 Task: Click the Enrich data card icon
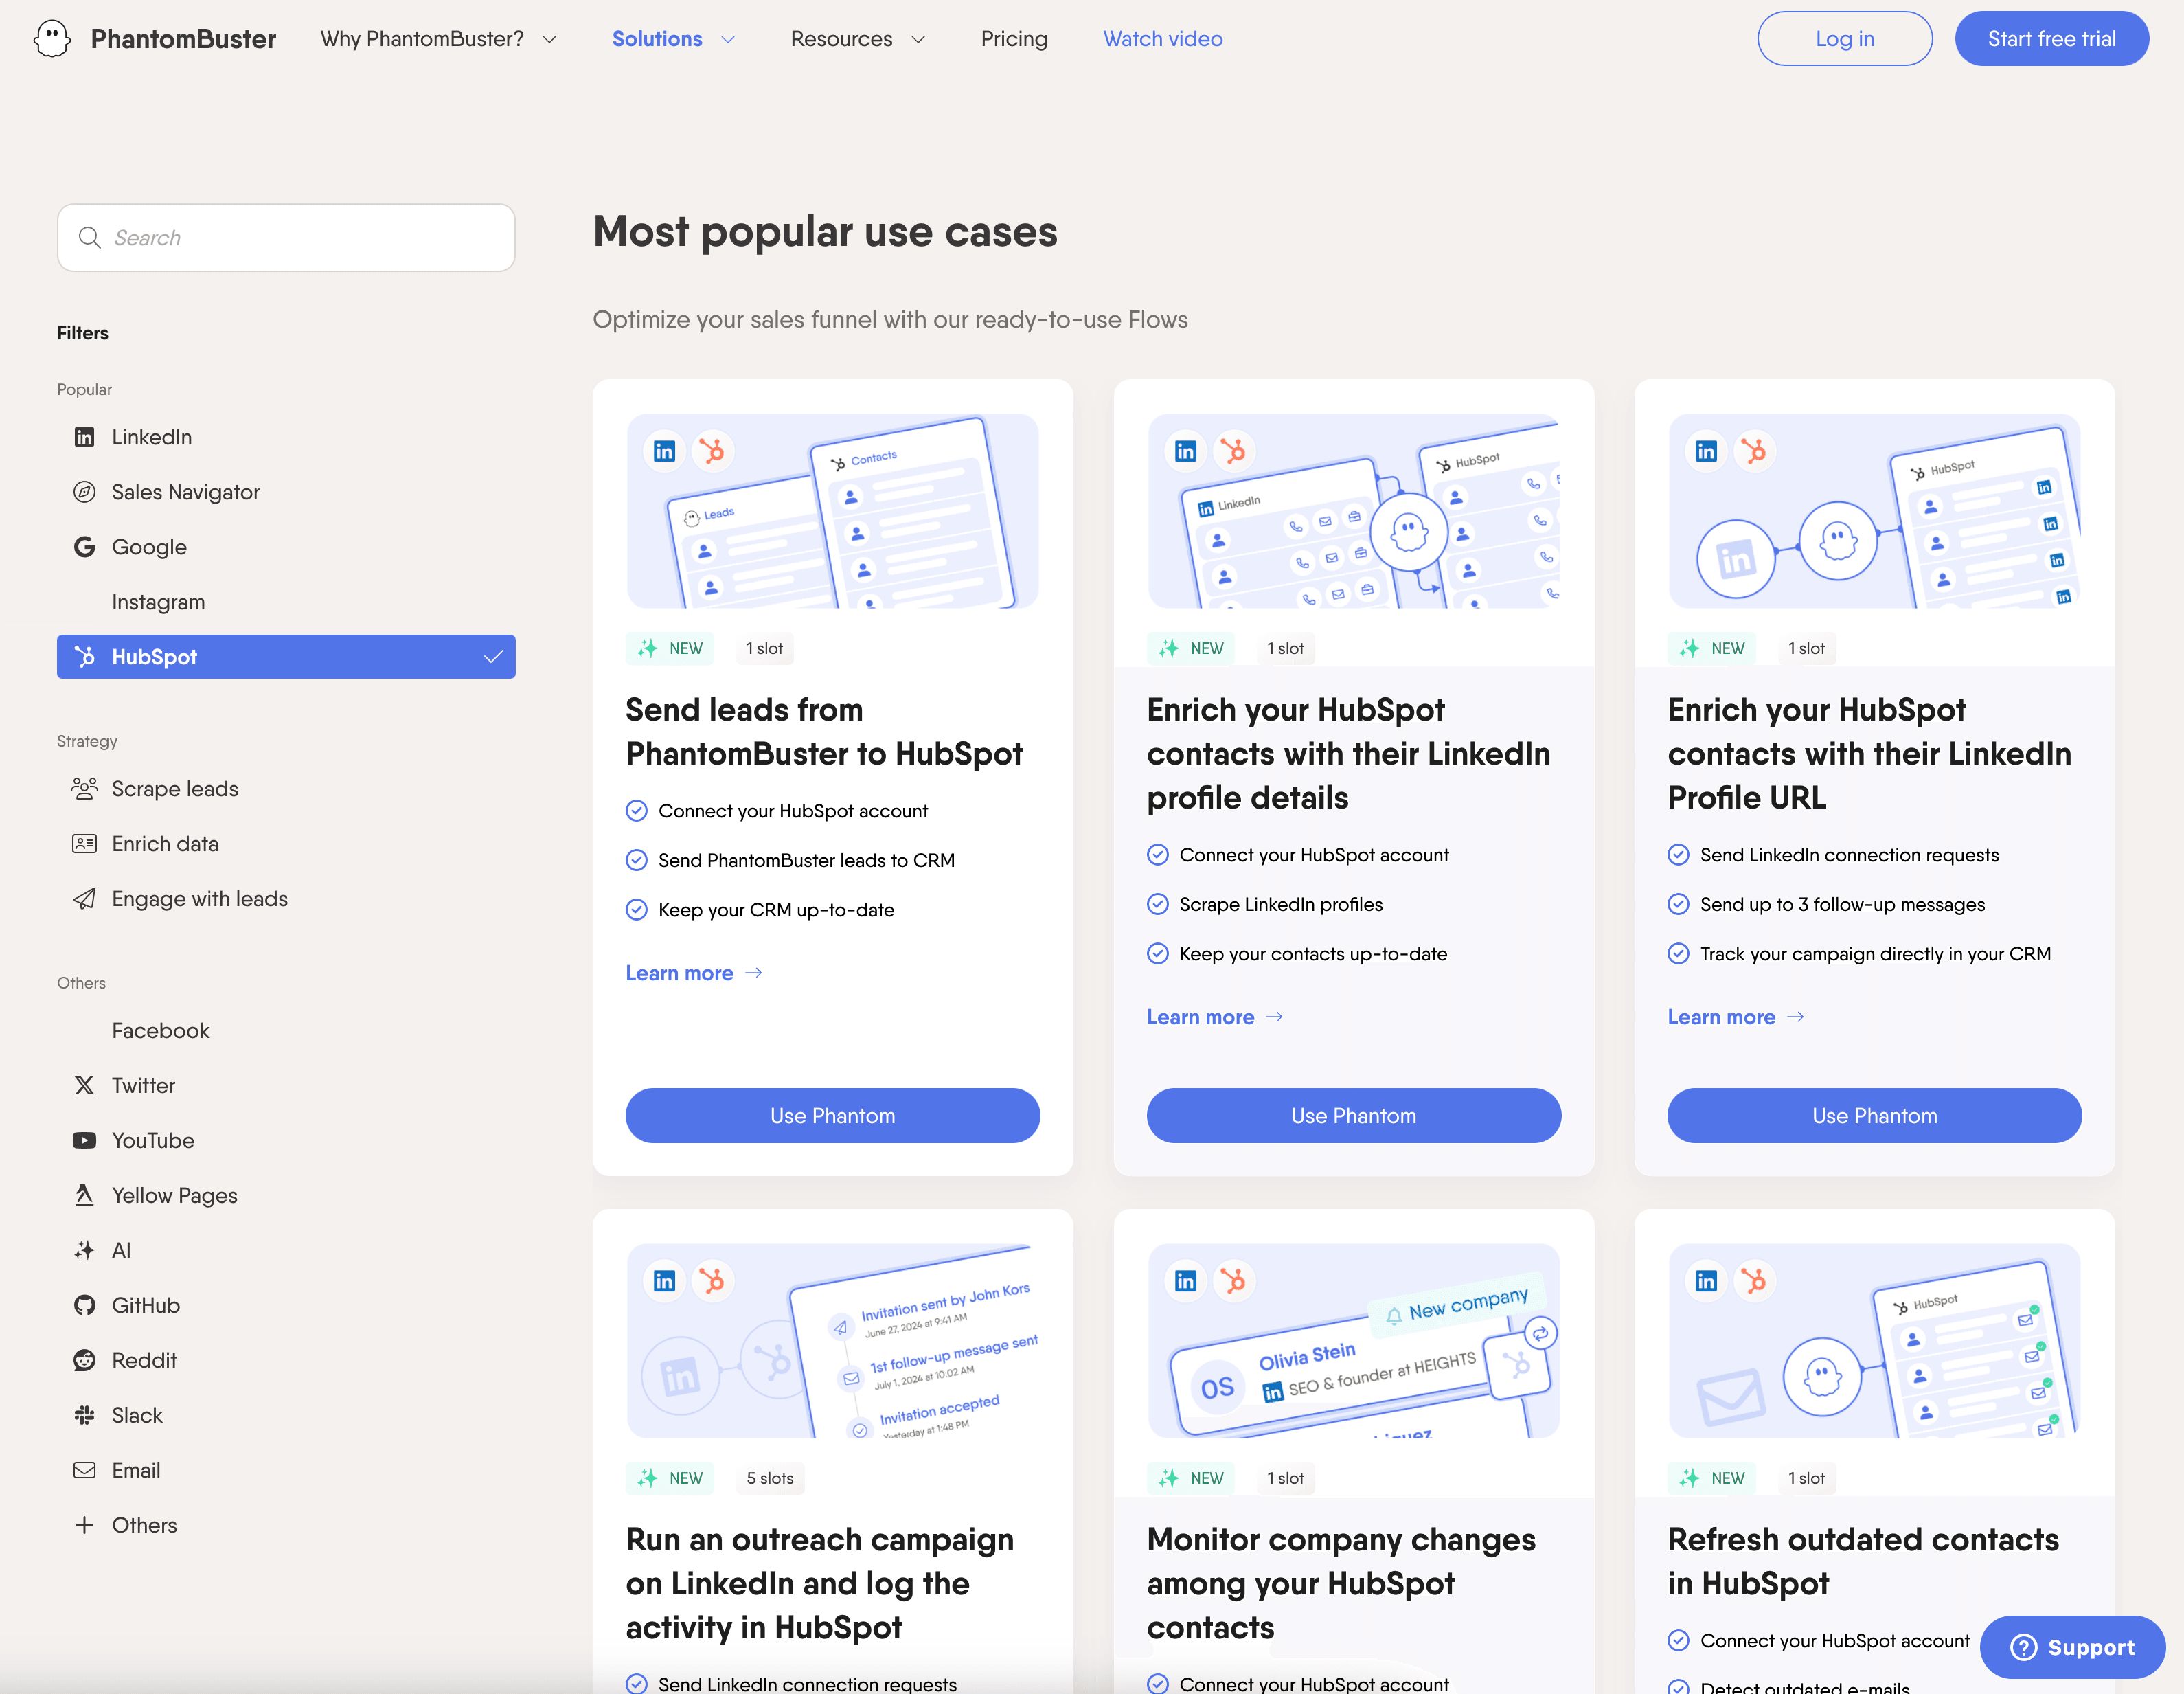click(x=85, y=844)
